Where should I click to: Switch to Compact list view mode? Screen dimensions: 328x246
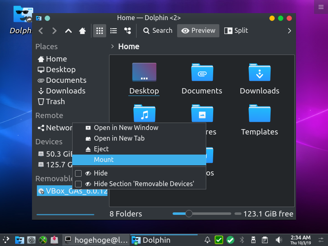point(114,31)
